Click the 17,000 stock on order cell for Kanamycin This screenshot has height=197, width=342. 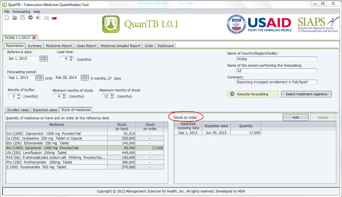click(x=150, y=148)
